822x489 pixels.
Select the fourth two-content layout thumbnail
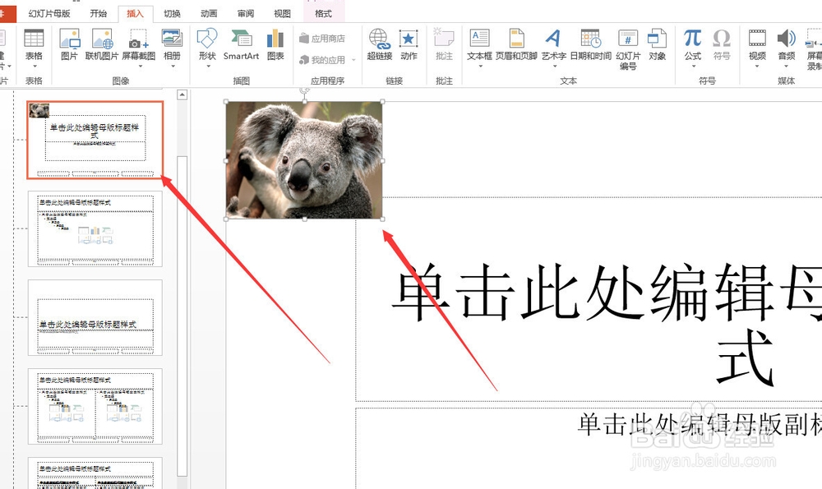point(95,407)
